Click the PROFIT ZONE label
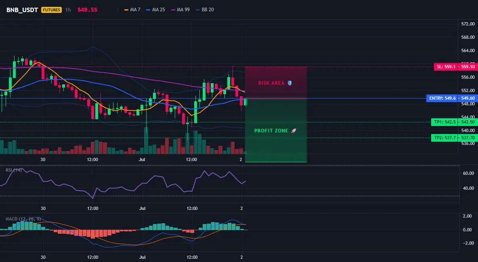The height and width of the screenshot is (262, 478). [x=271, y=130]
